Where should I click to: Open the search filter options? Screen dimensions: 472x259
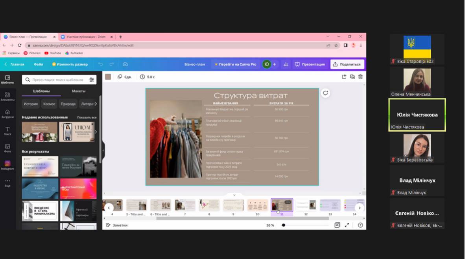[92, 80]
